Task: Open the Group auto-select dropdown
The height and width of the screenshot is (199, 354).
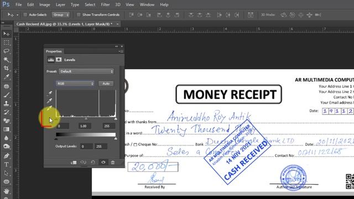Action: (x=61, y=15)
